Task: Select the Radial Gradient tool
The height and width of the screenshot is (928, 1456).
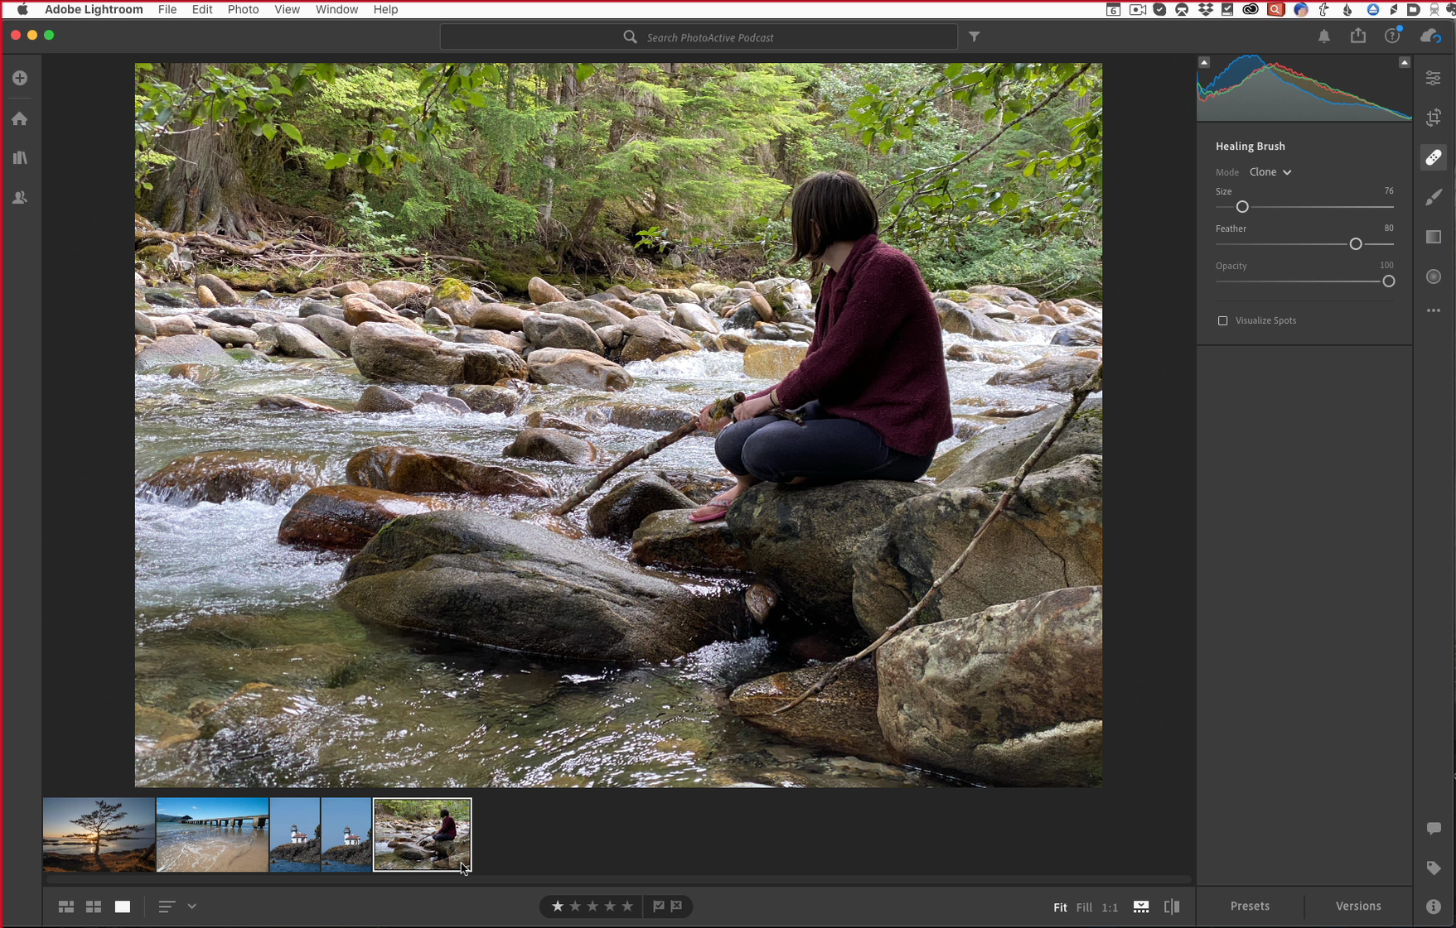Action: 1434,276
